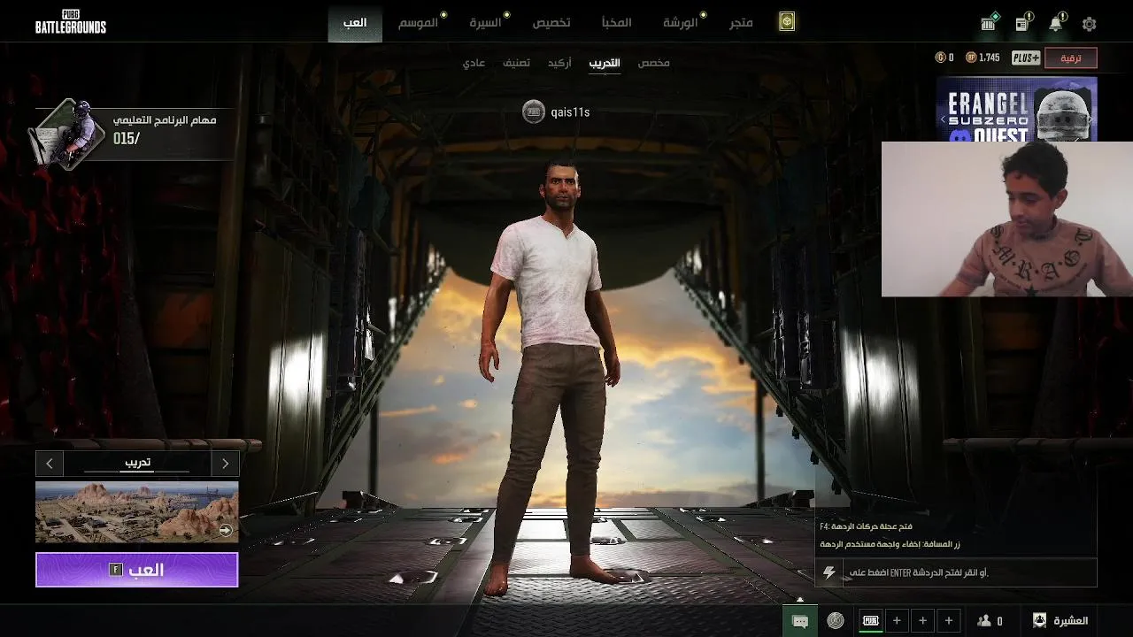Open the المخبأ tab
The width and height of the screenshot is (1133, 637).
[x=616, y=22]
